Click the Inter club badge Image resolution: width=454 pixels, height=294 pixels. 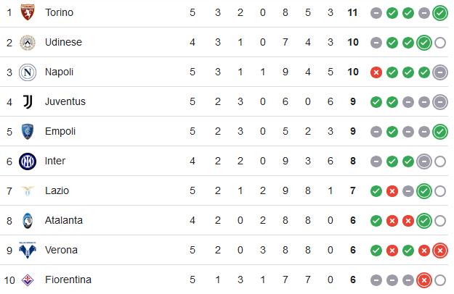pyautogui.click(x=28, y=161)
